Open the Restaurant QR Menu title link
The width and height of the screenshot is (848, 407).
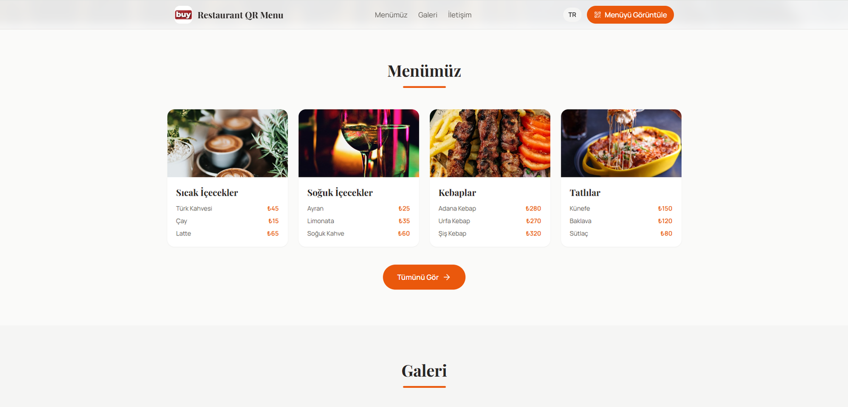[x=241, y=15]
